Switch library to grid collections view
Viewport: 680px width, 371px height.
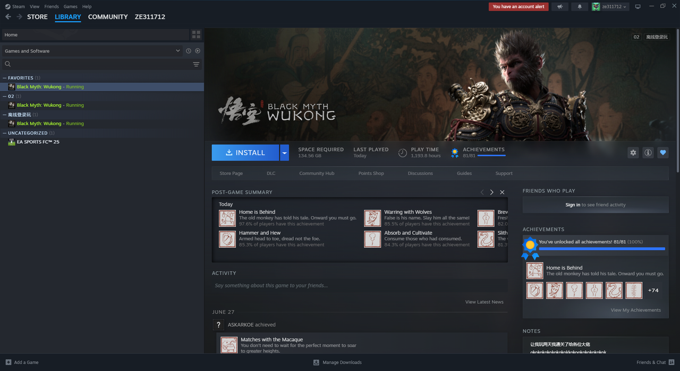(197, 34)
